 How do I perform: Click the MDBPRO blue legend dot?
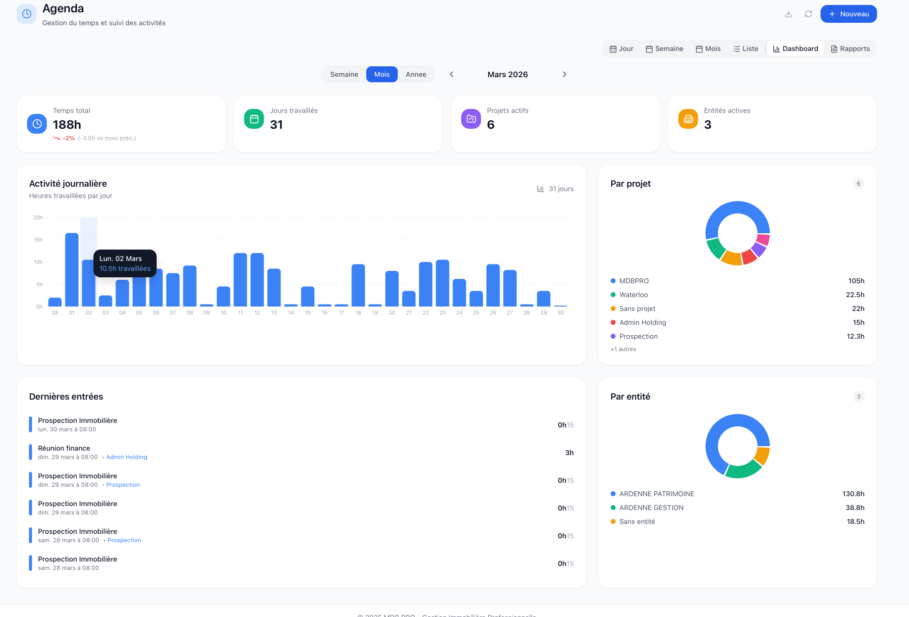point(613,281)
